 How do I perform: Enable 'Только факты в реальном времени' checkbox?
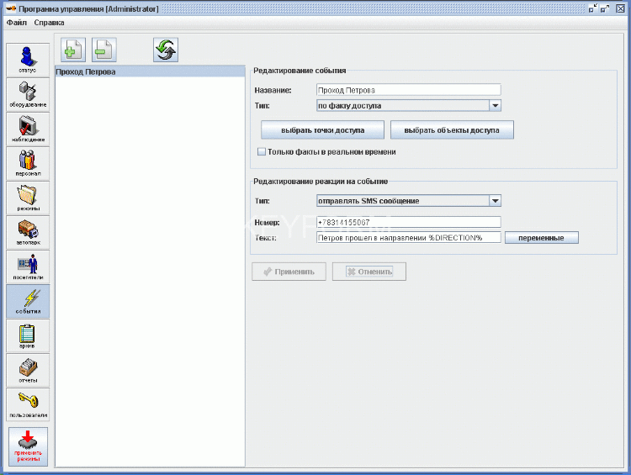(261, 152)
